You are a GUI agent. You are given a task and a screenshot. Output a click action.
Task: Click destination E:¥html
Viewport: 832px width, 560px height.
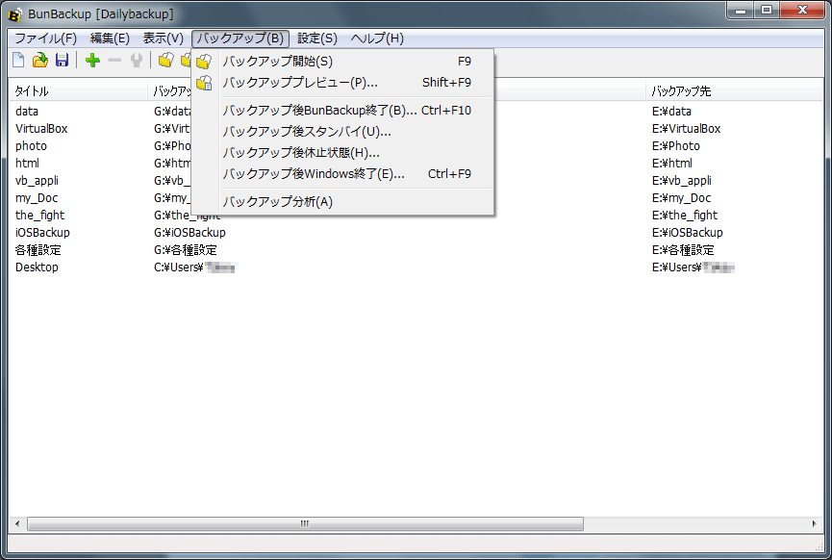point(672,164)
